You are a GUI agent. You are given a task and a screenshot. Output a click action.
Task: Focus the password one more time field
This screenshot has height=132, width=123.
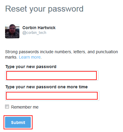[52, 96]
